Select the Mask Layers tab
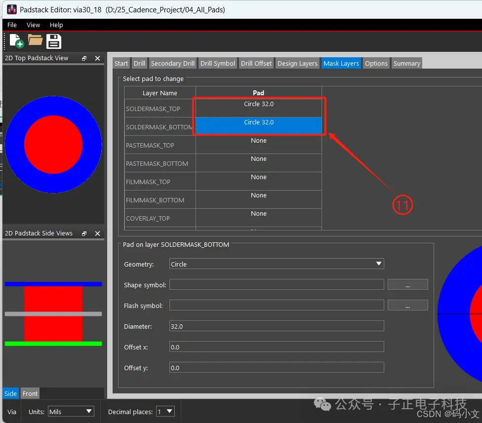Screen dimensions: 482x423 click(341, 63)
